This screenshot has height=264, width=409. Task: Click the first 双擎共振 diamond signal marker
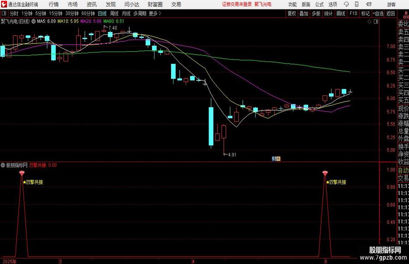click(x=22, y=173)
